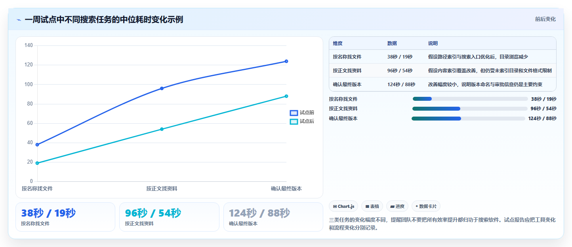The width and height of the screenshot is (572, 247).
Task: Click the 进度 tag chip
Action: [397, 206]
